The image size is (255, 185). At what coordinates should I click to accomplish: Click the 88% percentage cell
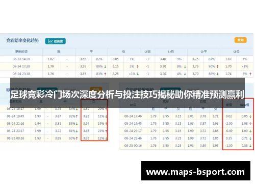pyautogui.click(x=212, y=74)
